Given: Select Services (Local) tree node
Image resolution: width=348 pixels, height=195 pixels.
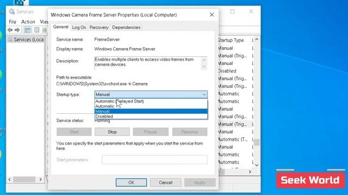Looking at the screenshot, I should coord(26,40).
